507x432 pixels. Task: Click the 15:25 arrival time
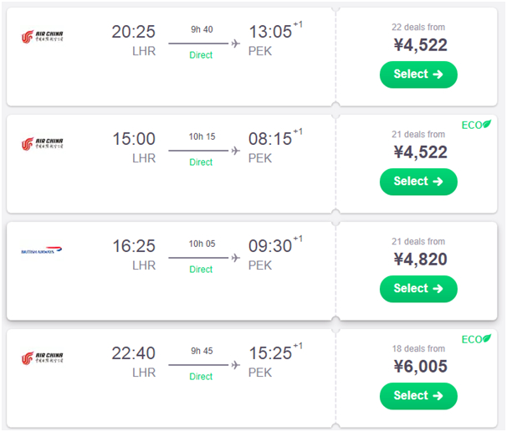point(270,353)
